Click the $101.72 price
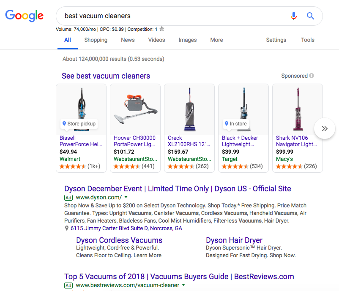The width and height of the screenshot is (339, 291). click(x=124, y=152)
